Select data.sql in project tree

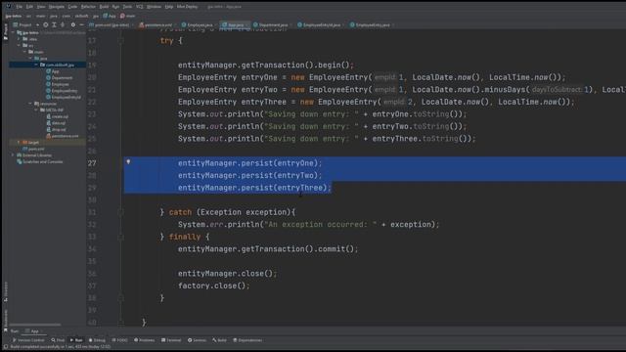tap(57, 123)
